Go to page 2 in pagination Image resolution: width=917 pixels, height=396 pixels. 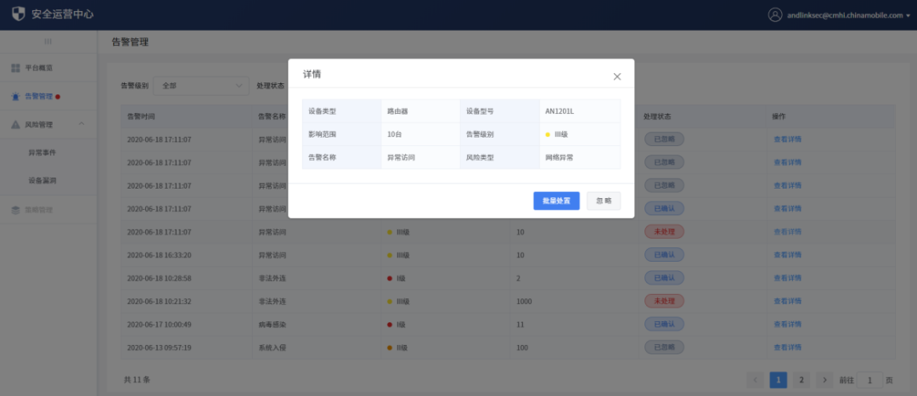tap(802, 380)
